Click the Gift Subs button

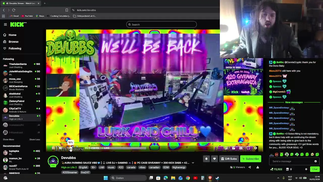229,159
